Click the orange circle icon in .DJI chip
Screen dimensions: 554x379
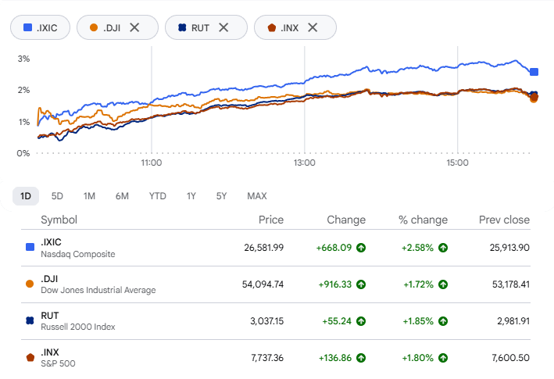pyautogui.click(x=94, y=27)
